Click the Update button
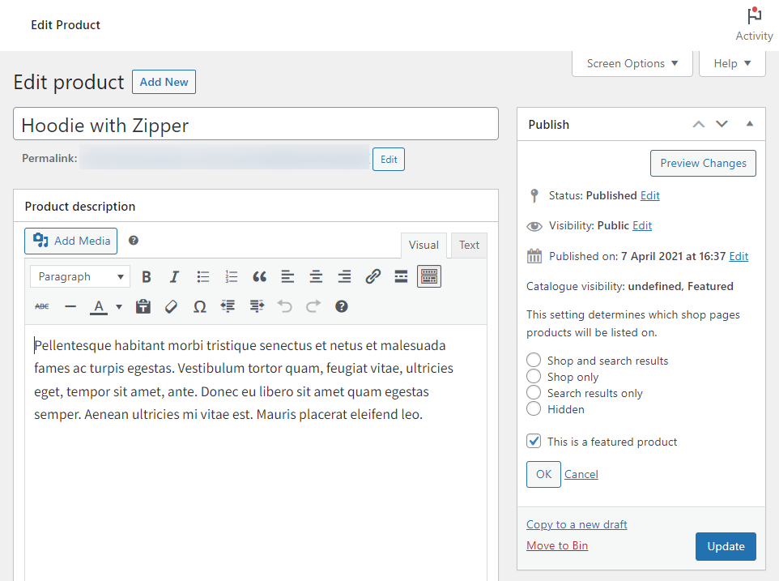The image size is (779, 581). (726, 546)
